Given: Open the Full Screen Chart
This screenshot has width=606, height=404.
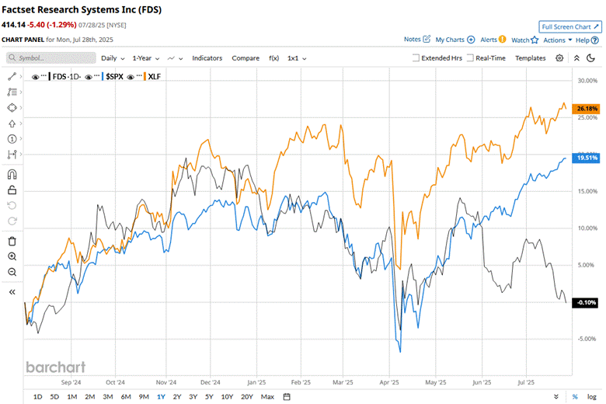Looking at the screenshot, I should [x=570, y=26].
